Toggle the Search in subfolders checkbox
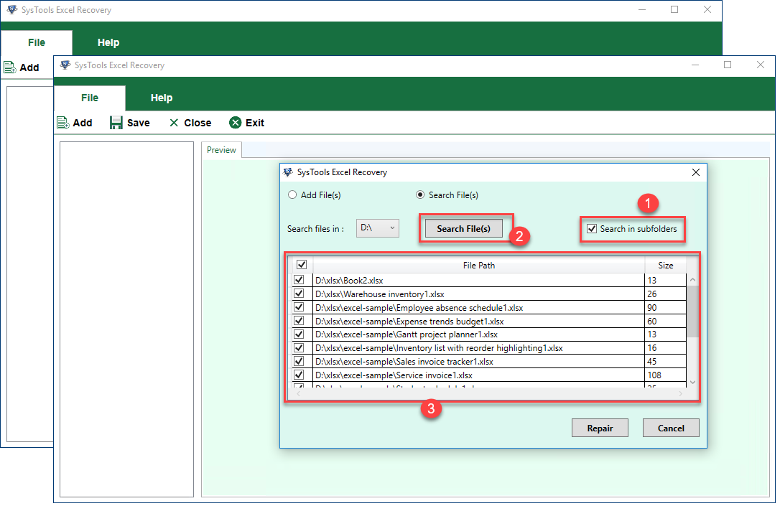This screenshot has width=780, height=506. (x=592, y=229)
